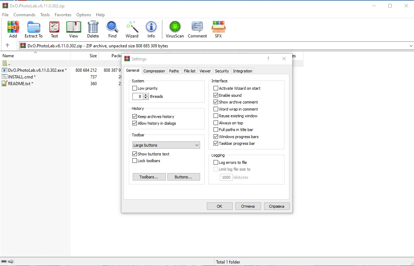The image size is (414, 266).
Task: Click the Find magnifier icon
Action: tap(112, 27)
